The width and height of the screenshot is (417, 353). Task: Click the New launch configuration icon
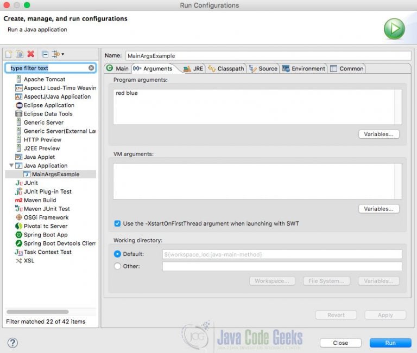coord(9,54)
